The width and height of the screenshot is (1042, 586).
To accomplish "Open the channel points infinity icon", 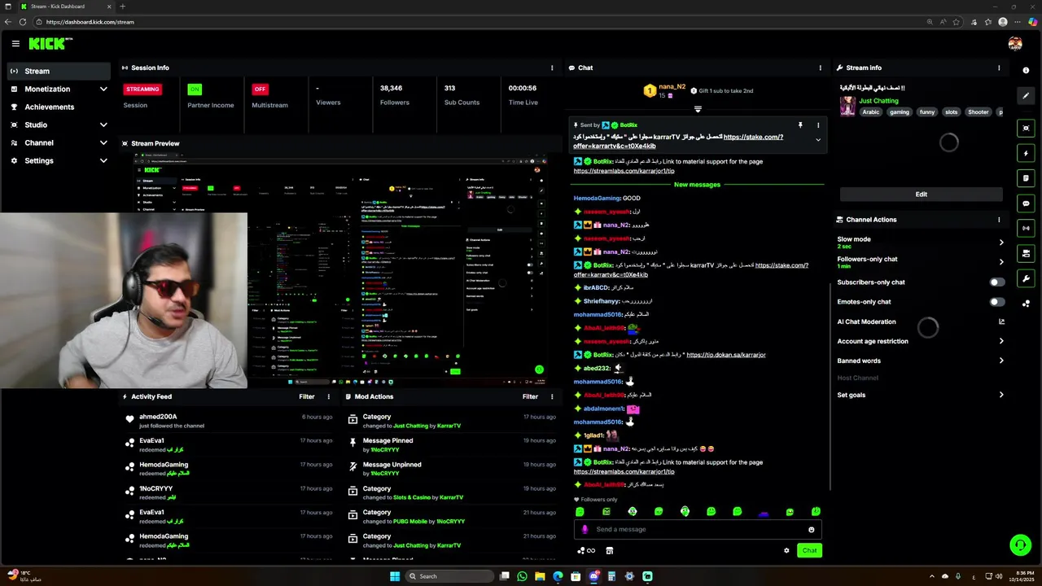I will tap(586, 550).
